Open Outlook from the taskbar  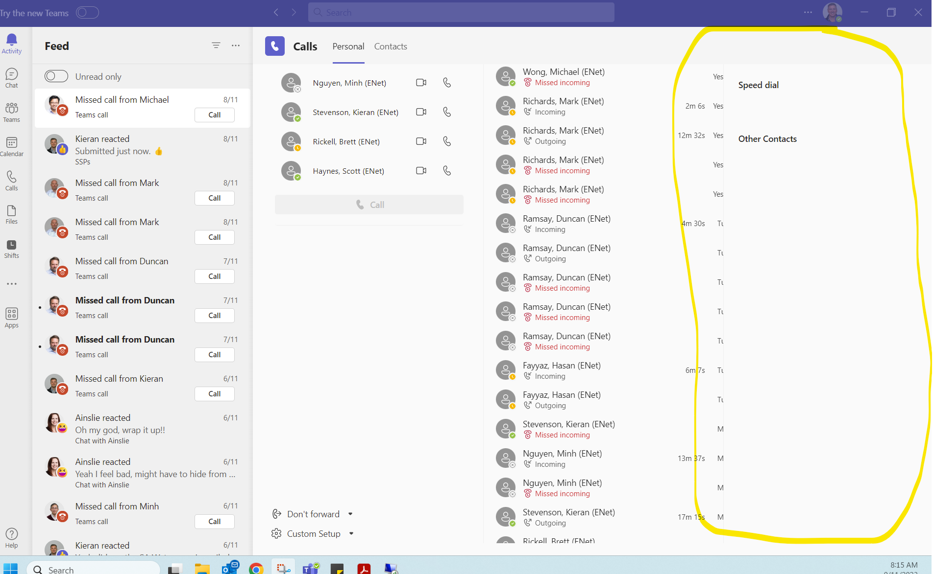point(230,568)
